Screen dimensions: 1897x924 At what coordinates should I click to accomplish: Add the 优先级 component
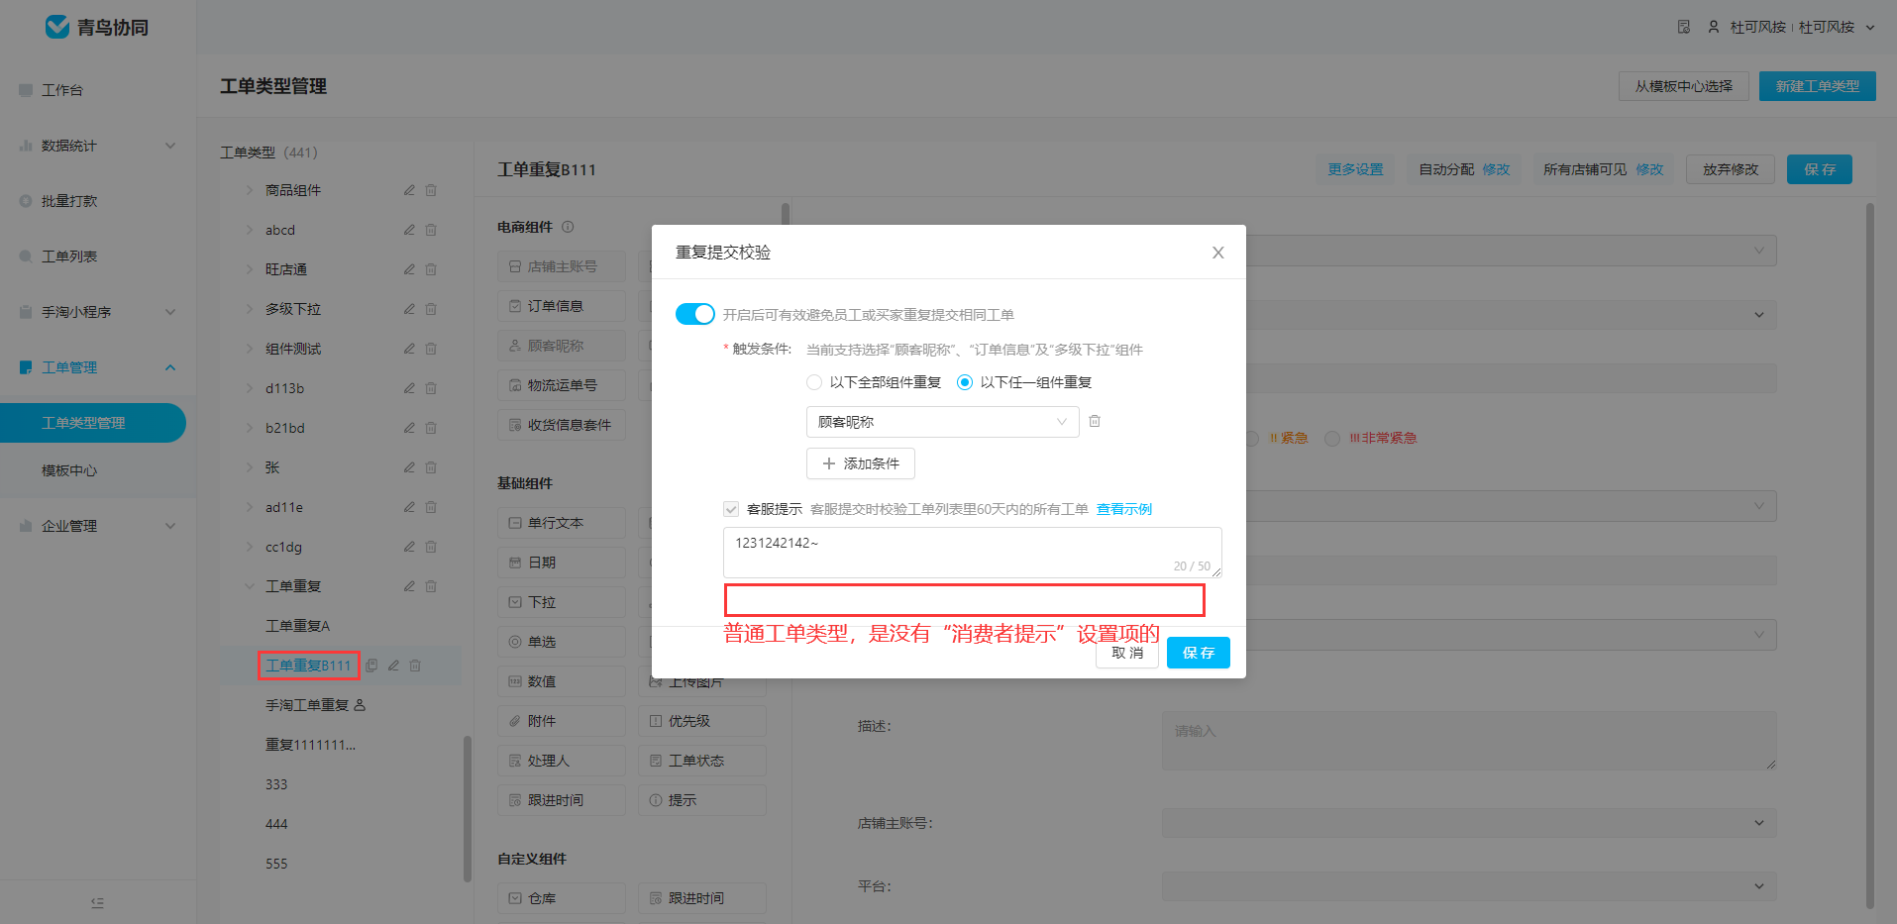point(702,721)
